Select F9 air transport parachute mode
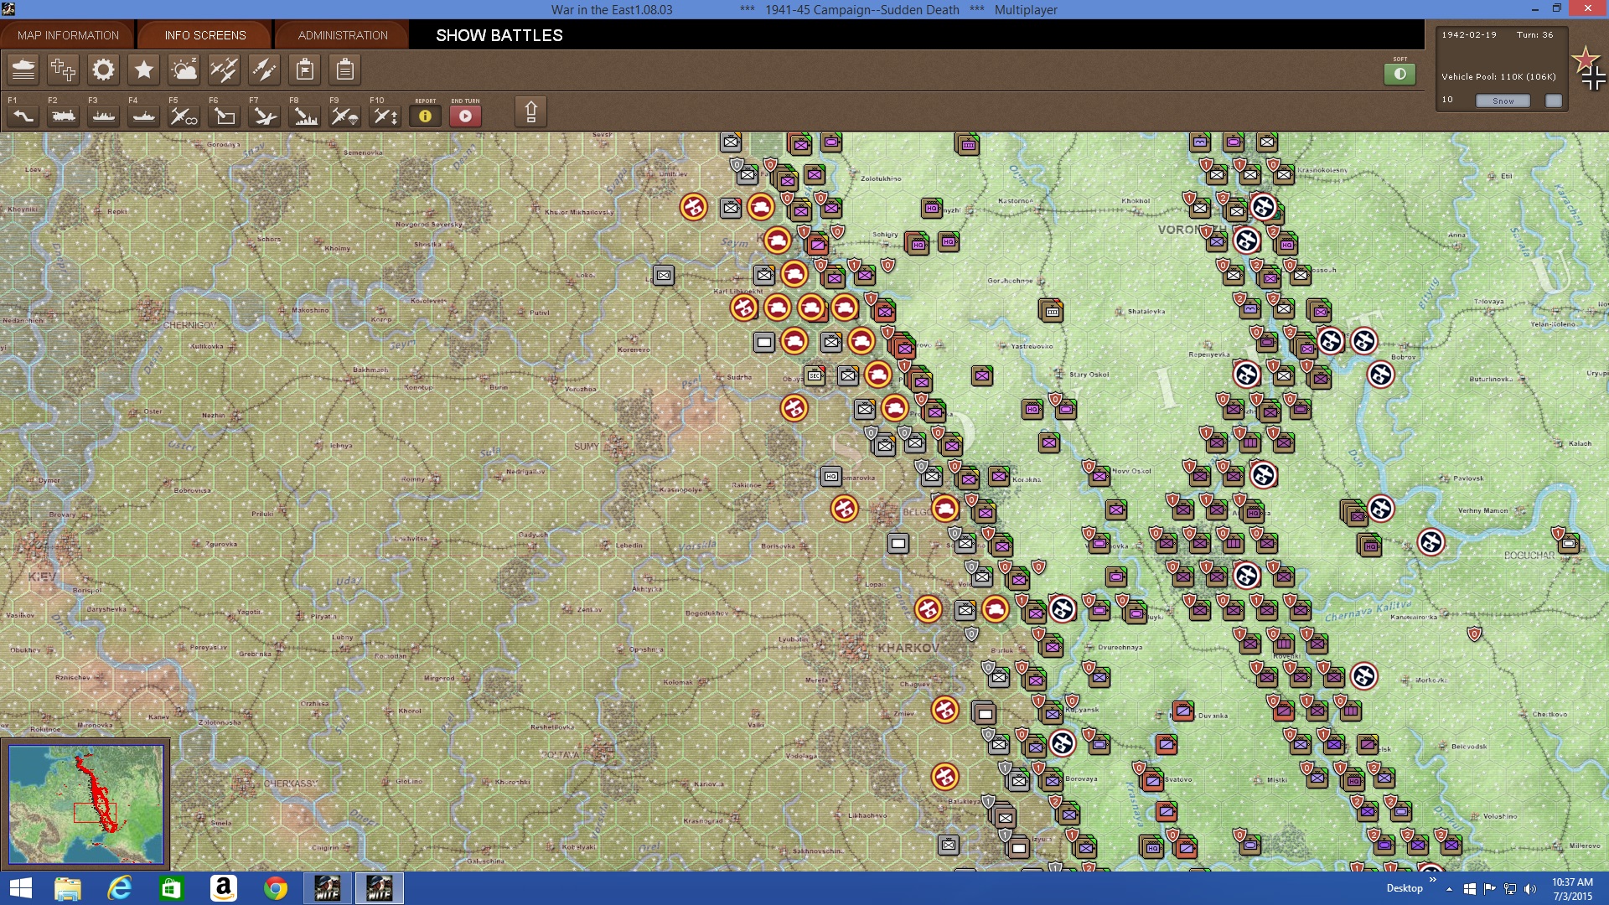 coord(345,116)
